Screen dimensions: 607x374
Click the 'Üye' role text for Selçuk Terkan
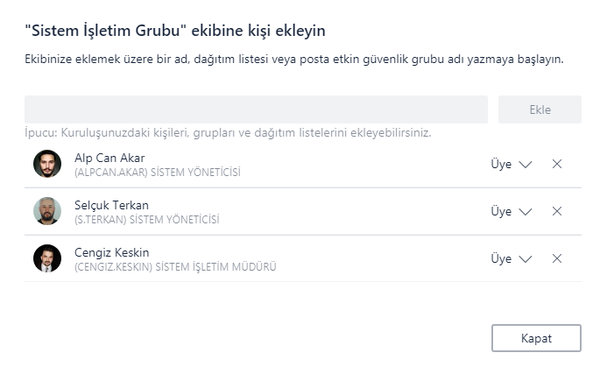(501, 211)
